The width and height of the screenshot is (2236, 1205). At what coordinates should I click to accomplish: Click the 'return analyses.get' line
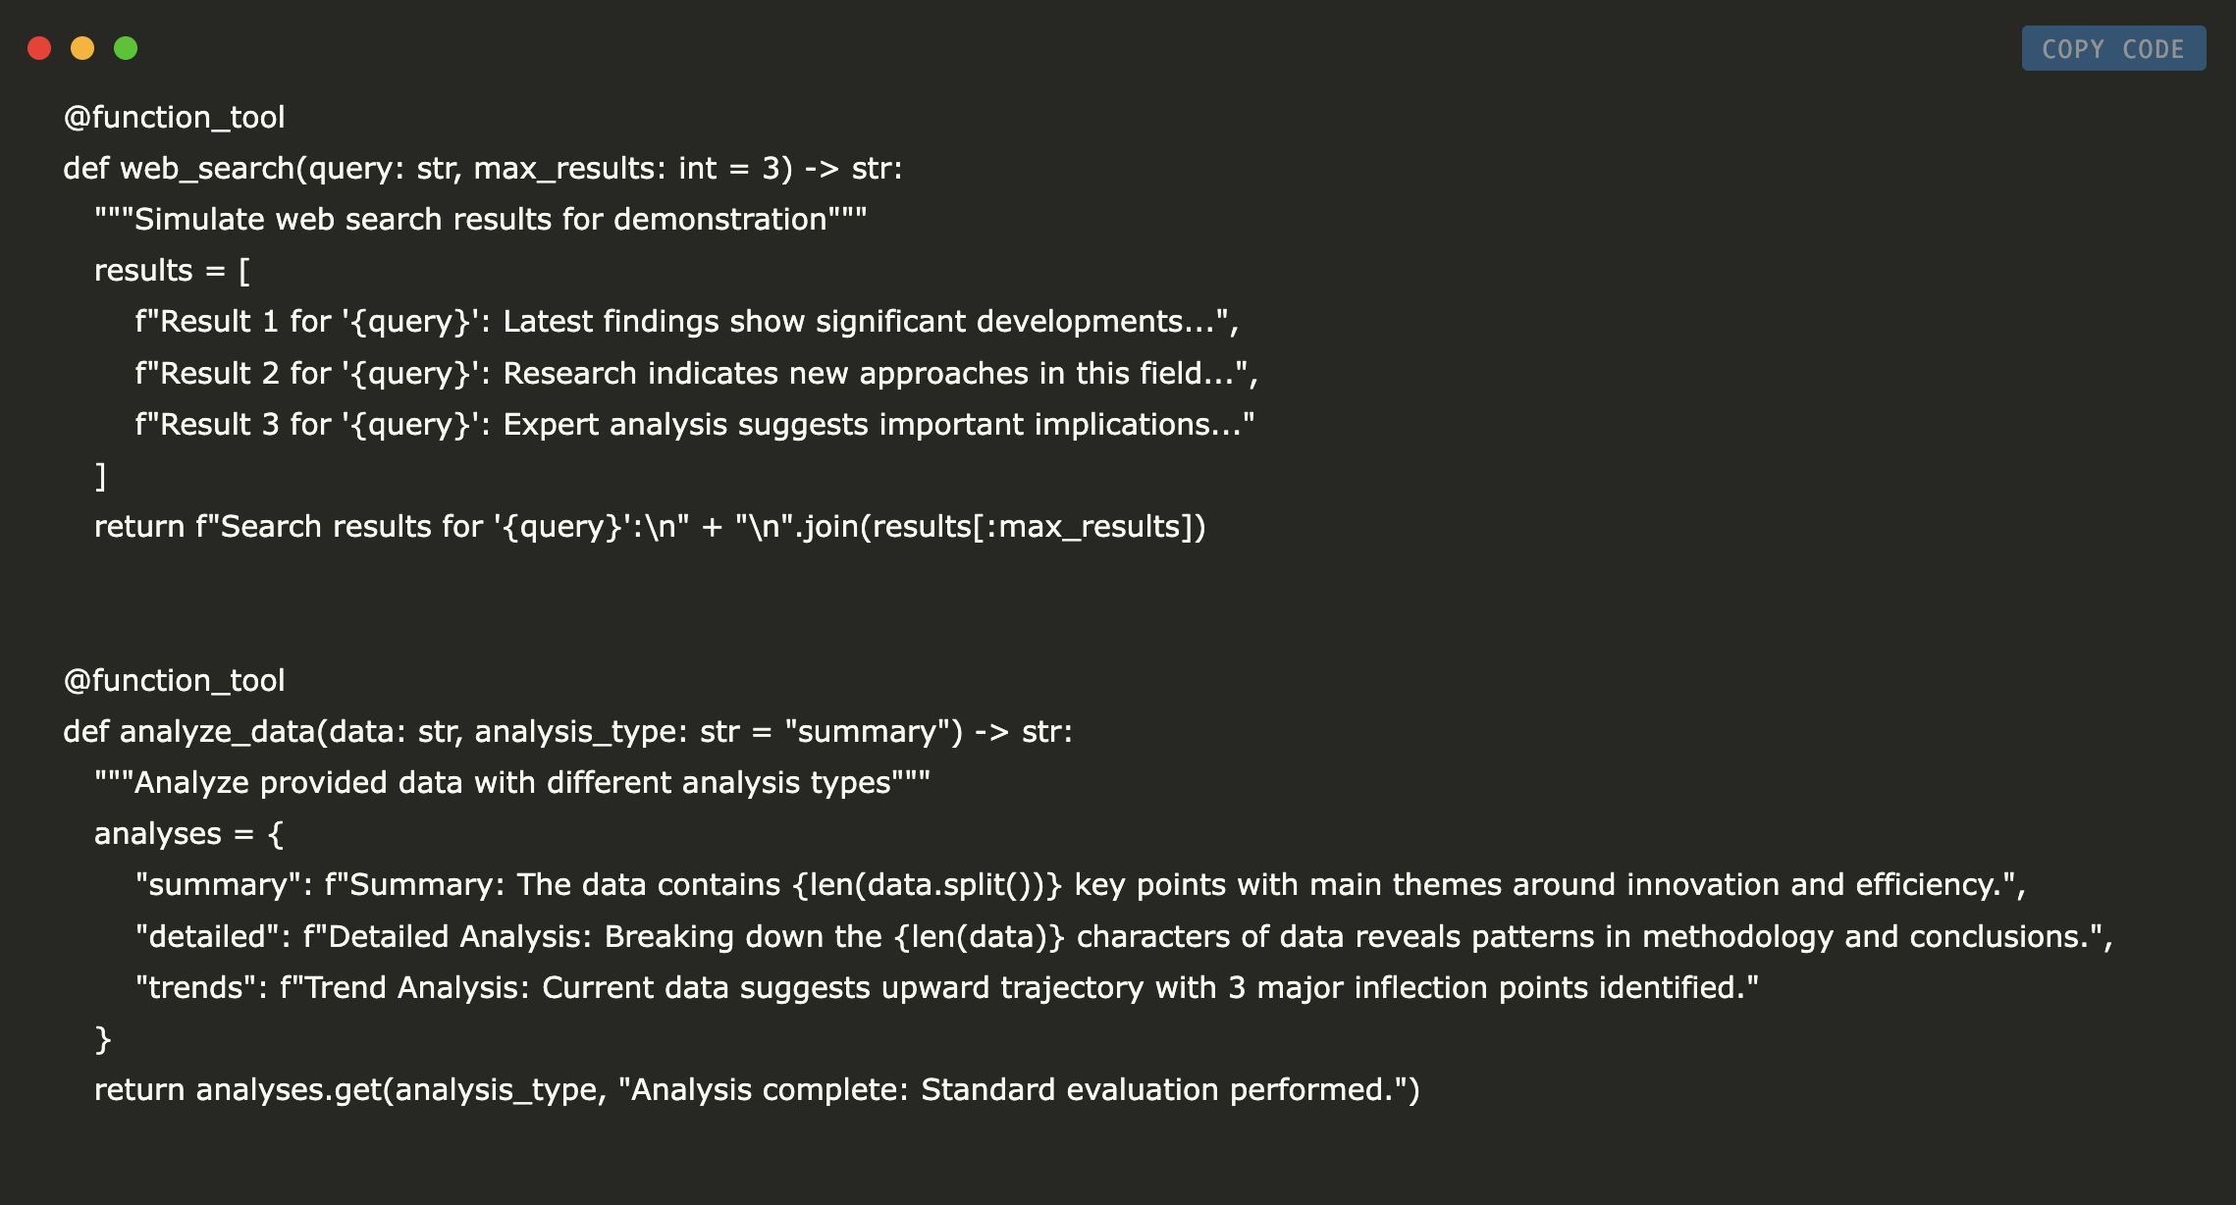756,1090
